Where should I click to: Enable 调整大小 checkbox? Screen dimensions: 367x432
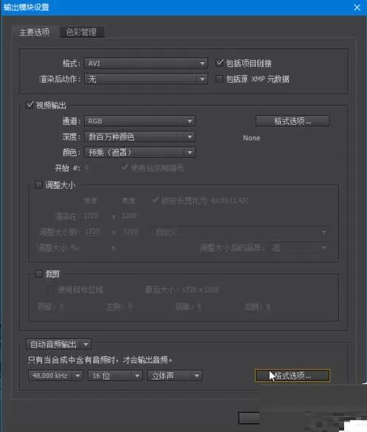[x=38, y=184]
